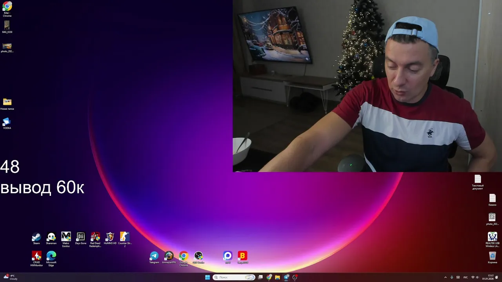Open the volume tray icon
Viewport: 502px width, 282px height.
[477, 277]
